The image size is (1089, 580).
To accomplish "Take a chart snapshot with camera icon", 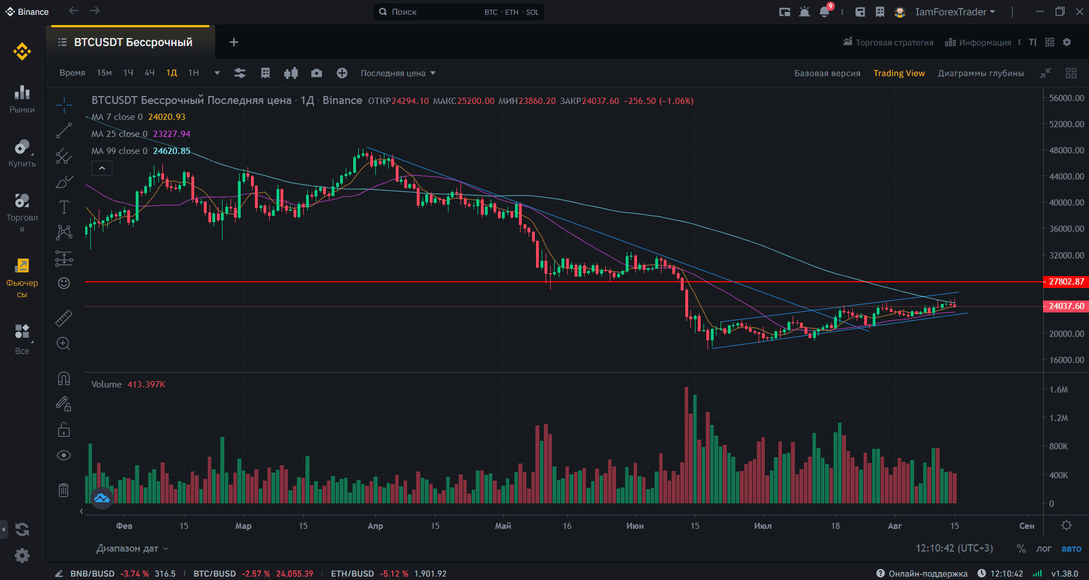I will tap(317, 73).
